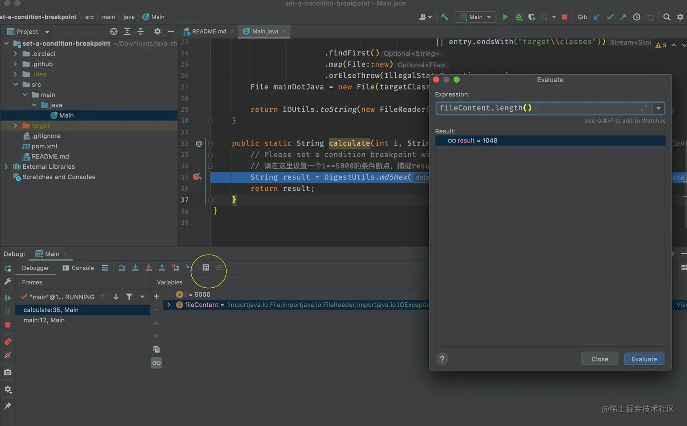Toggle show watches glasses icon
This screenshot has width=687, height=426.
[x=156, y=363]
